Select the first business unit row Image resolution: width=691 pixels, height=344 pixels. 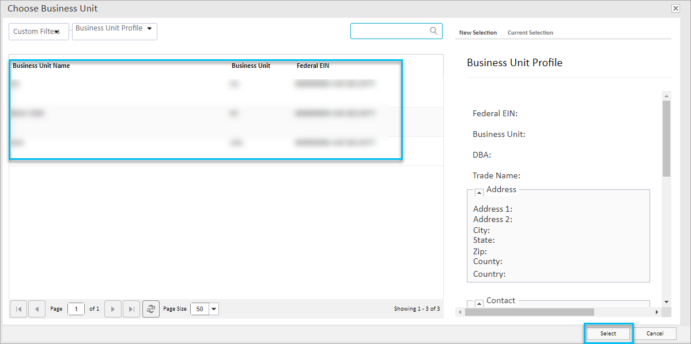pos(115,83)
